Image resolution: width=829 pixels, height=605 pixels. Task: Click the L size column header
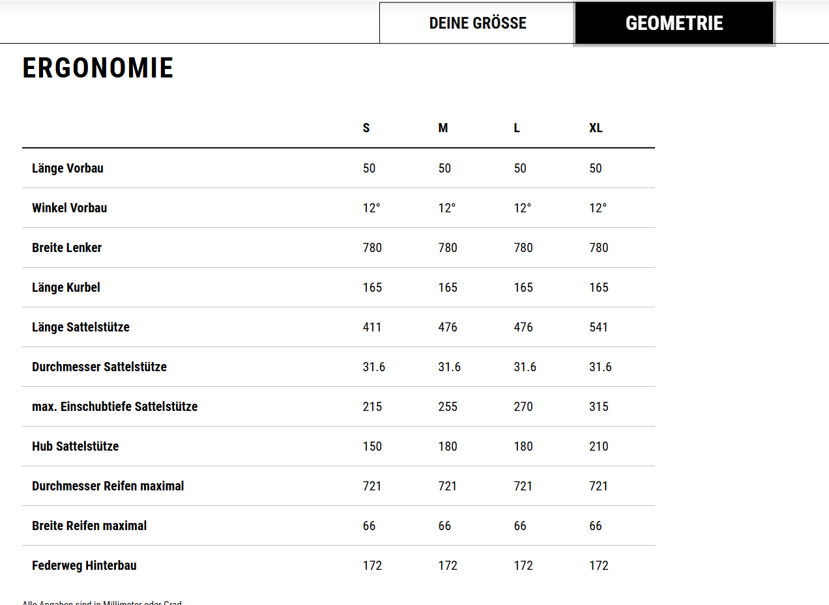(x=517, y=128)
